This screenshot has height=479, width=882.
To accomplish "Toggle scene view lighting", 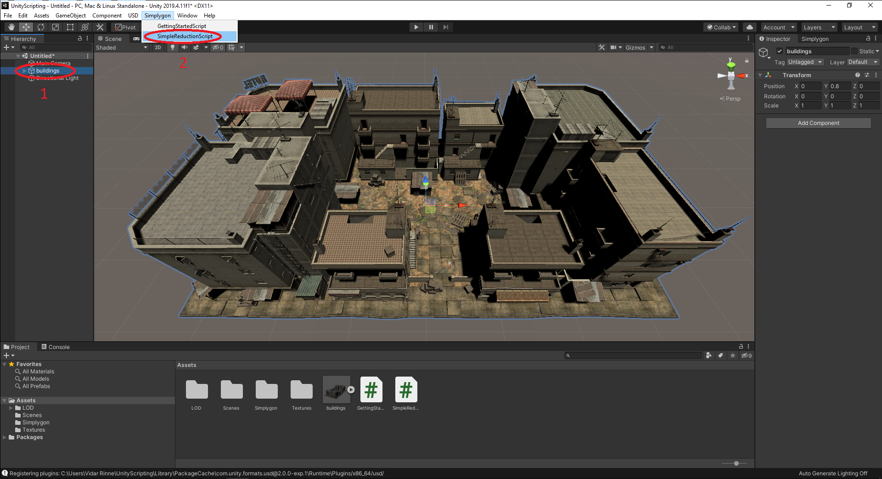I will 172,47.
